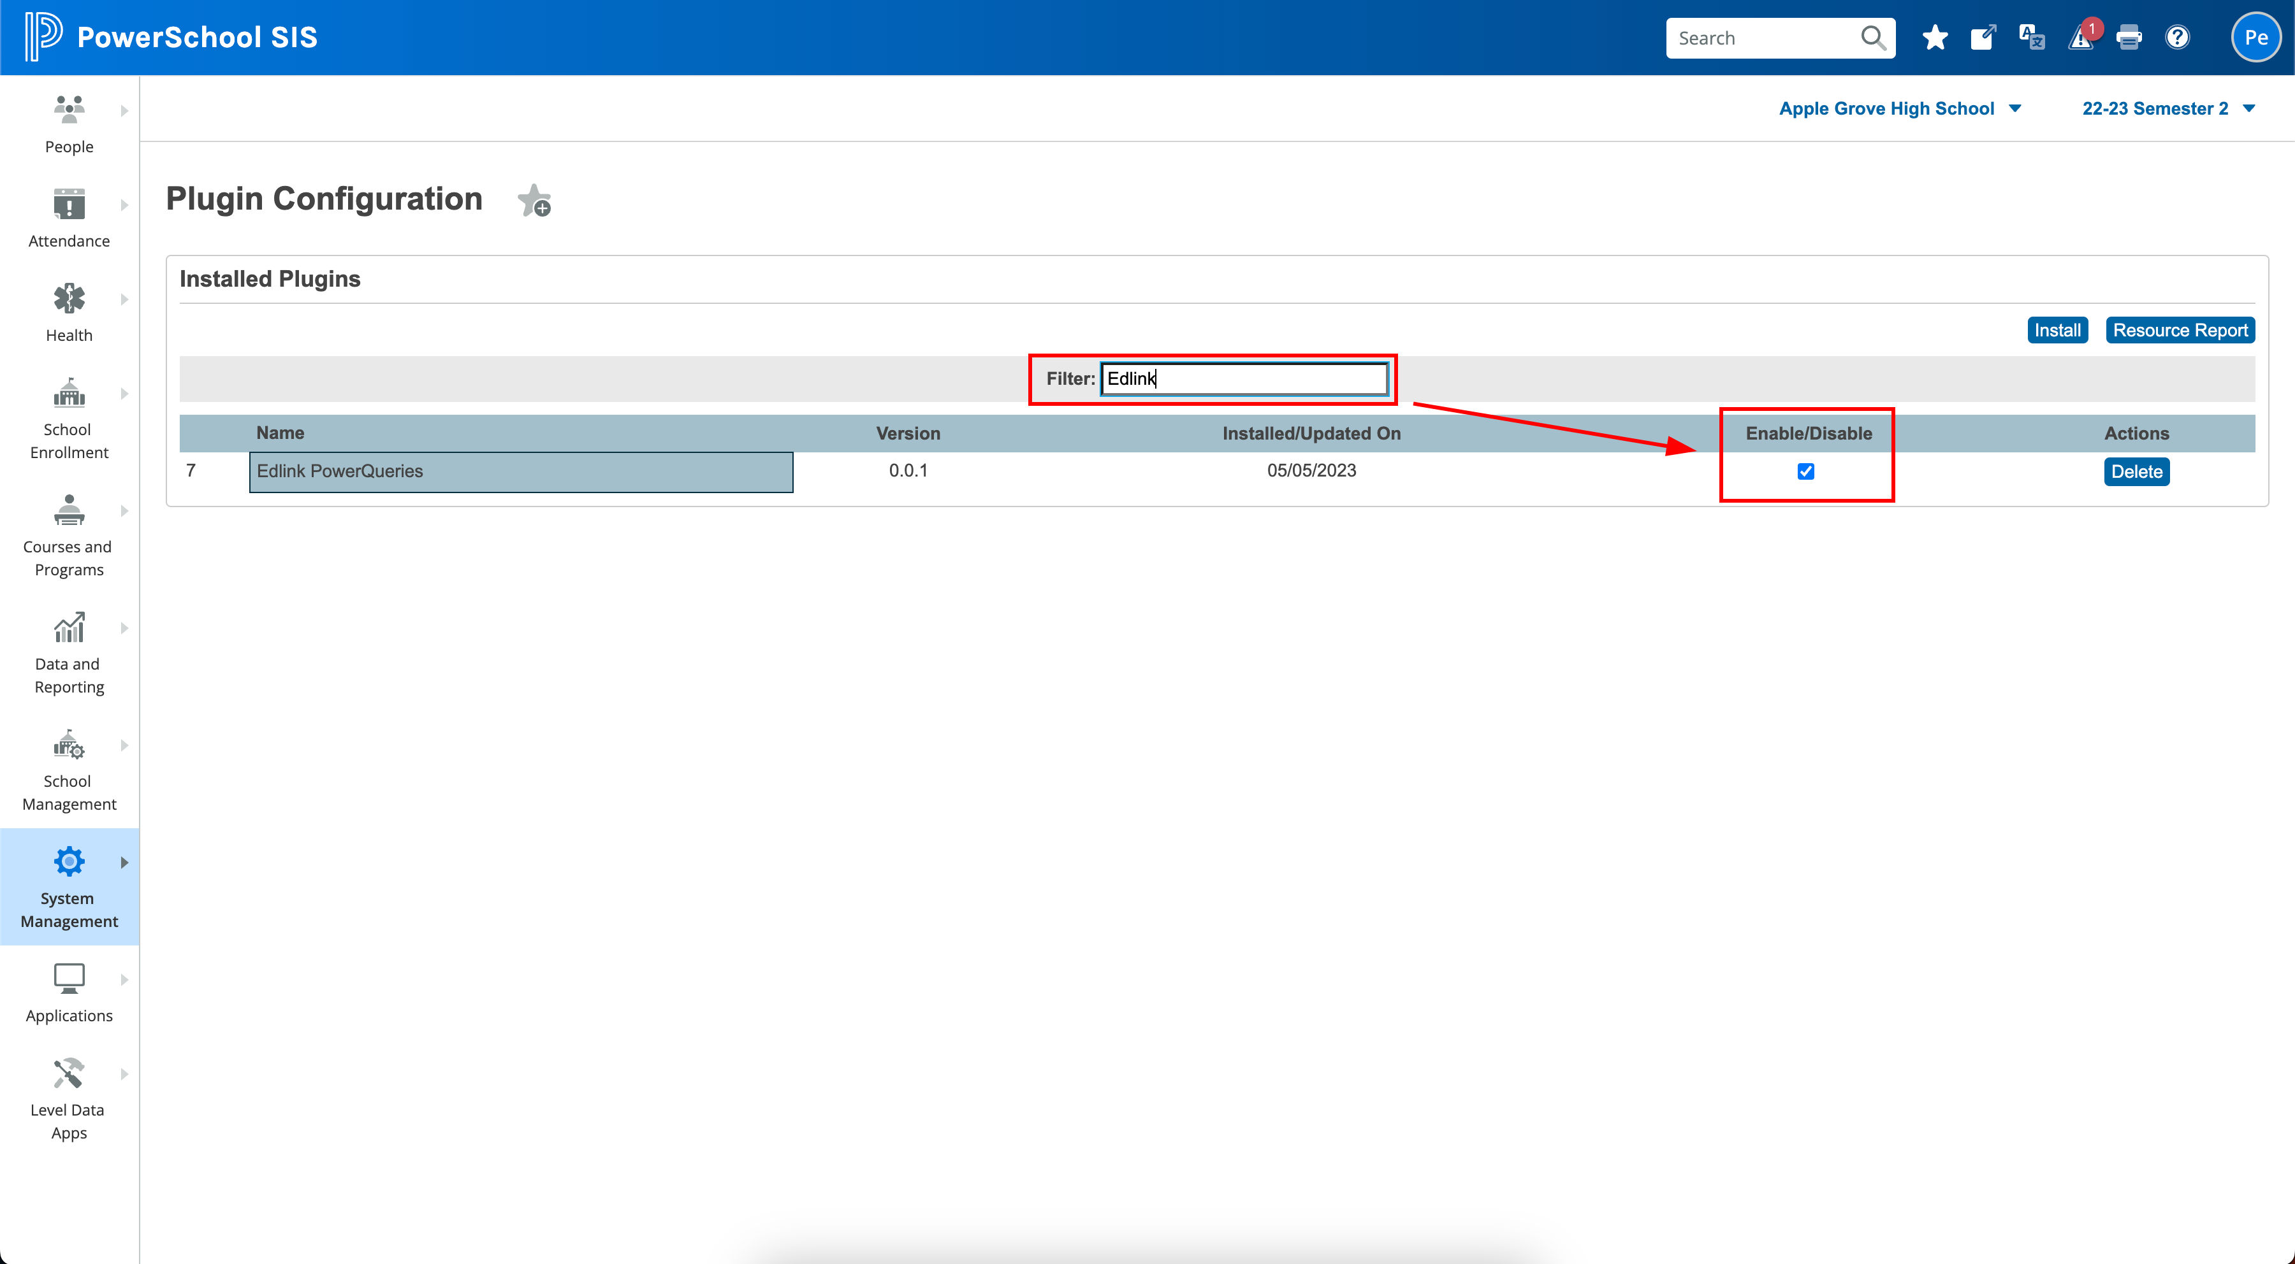This screenshot has height=1264, width=2295.
Task: Open Apple Grove High School dropdown
Action: 1900,108
